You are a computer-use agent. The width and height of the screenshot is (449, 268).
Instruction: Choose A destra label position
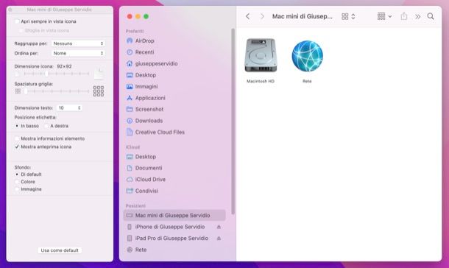click(46, 126)
